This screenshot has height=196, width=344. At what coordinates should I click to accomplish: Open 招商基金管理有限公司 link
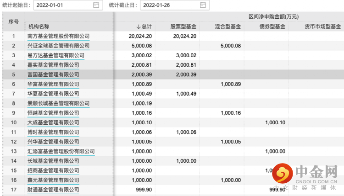tap(53, 171)
